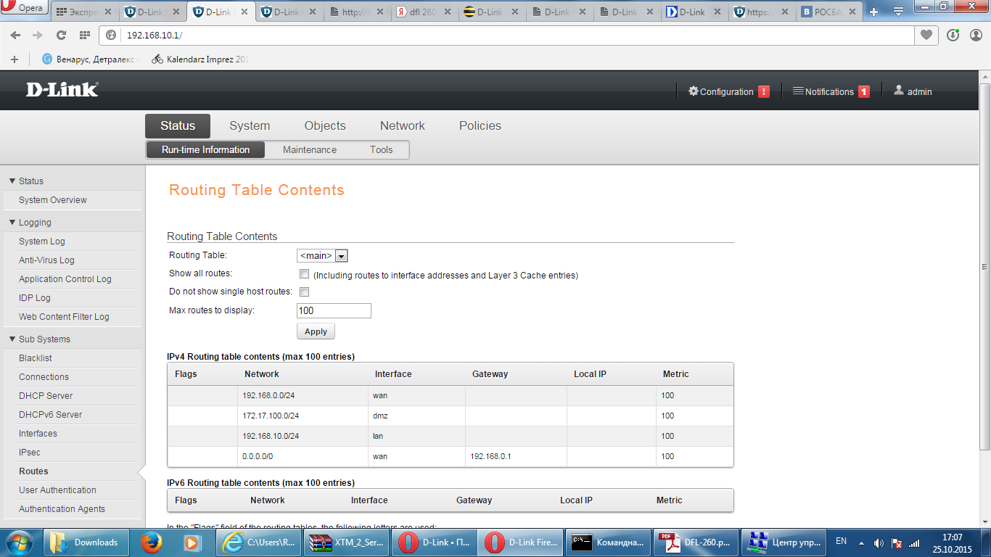Collapse the Sub Systems sidebar section
The height and width of the screenshot is (557, 991).
(x=12, y=339)
